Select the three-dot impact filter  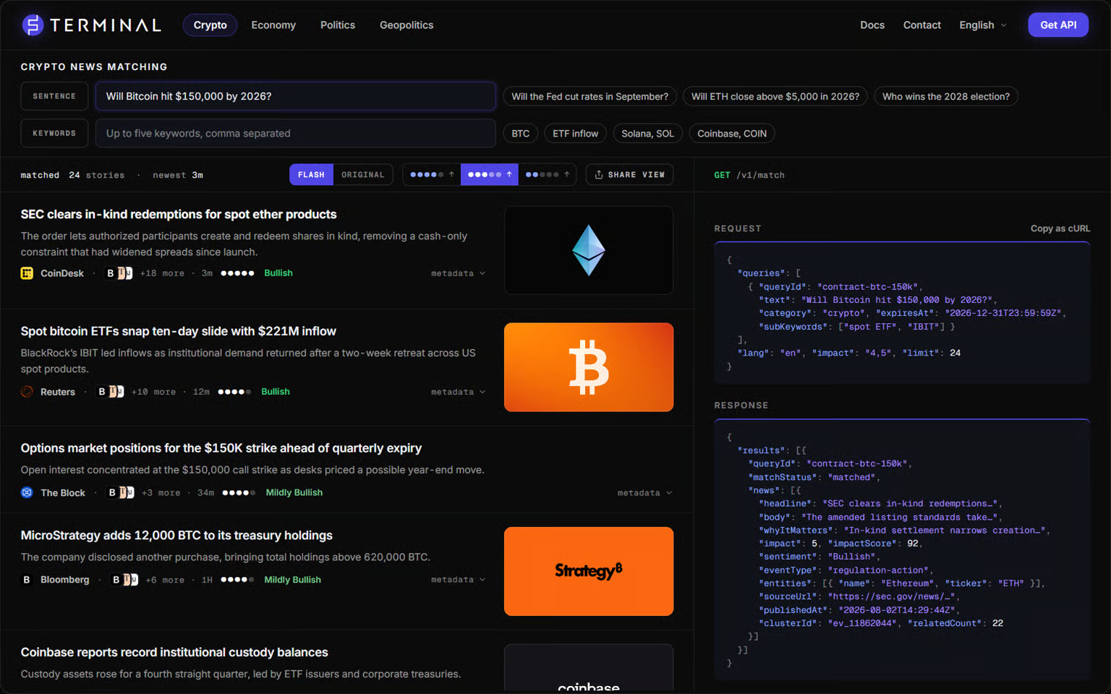490,174
